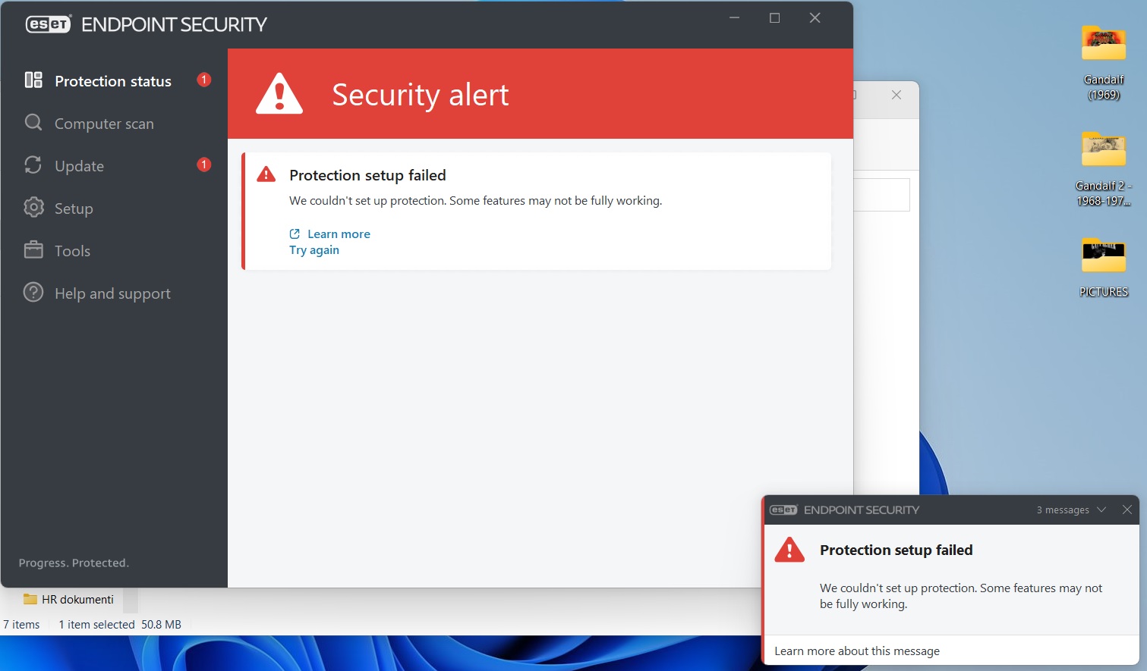
Task: Click the Security alert banner warning triangle
Action: coord(279,94)
